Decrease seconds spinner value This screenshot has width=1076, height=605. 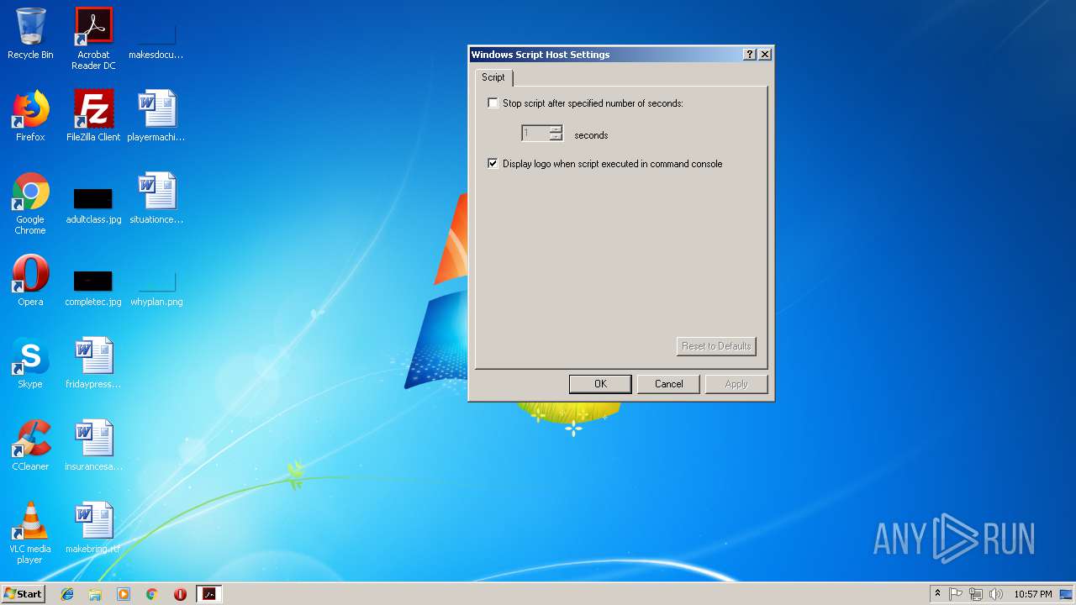point(556,138)
